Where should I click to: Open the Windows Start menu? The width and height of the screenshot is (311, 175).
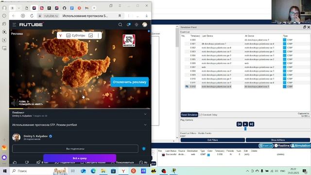point(5,171)
